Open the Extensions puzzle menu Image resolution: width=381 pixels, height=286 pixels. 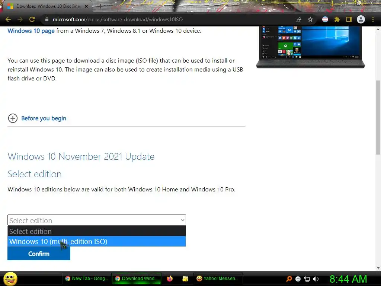337,19
